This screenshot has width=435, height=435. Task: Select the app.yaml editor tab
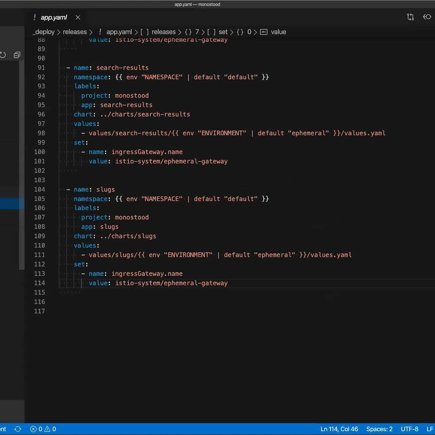click(x=53, y=17)
